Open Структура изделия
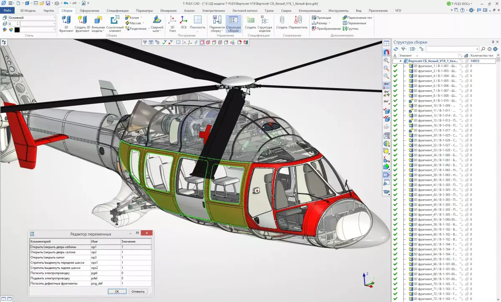The width and height of the screenshot is (501, 302). (265, 23)
